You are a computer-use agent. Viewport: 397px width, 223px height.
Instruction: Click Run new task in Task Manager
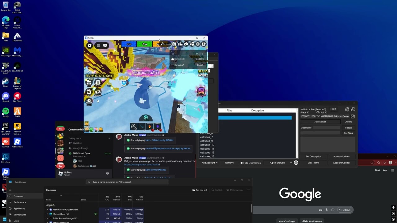tap(200, 190)
